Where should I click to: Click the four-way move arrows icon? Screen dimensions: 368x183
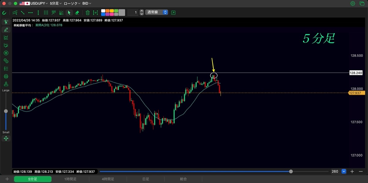pos(6,138)
